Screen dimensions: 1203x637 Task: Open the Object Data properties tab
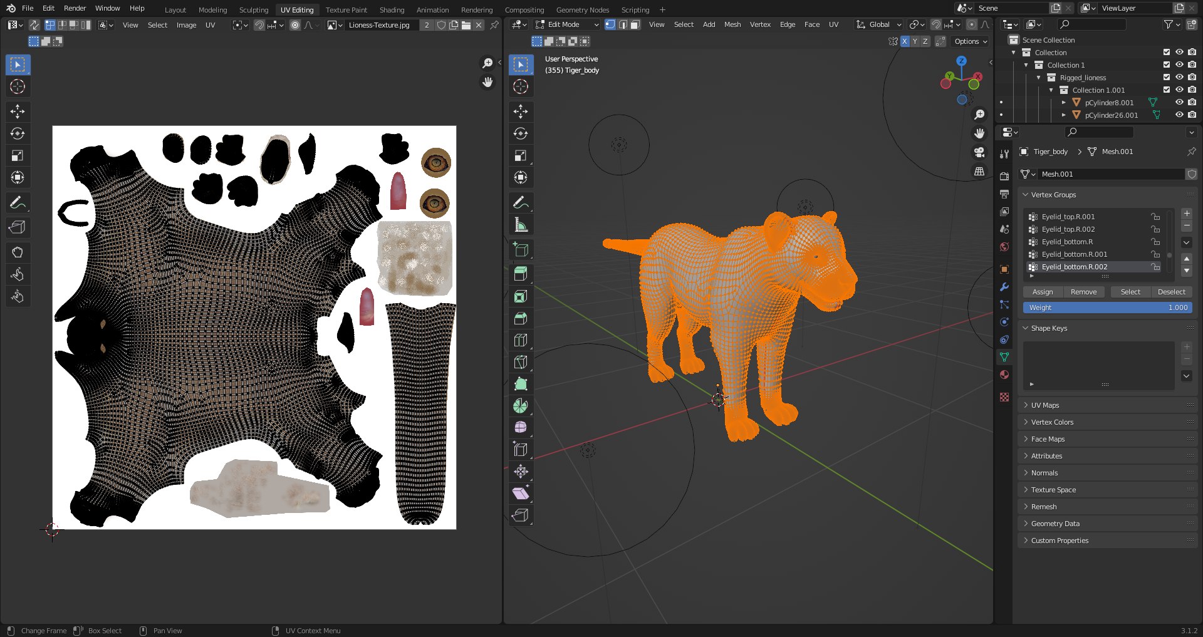tap(1004, 357)
